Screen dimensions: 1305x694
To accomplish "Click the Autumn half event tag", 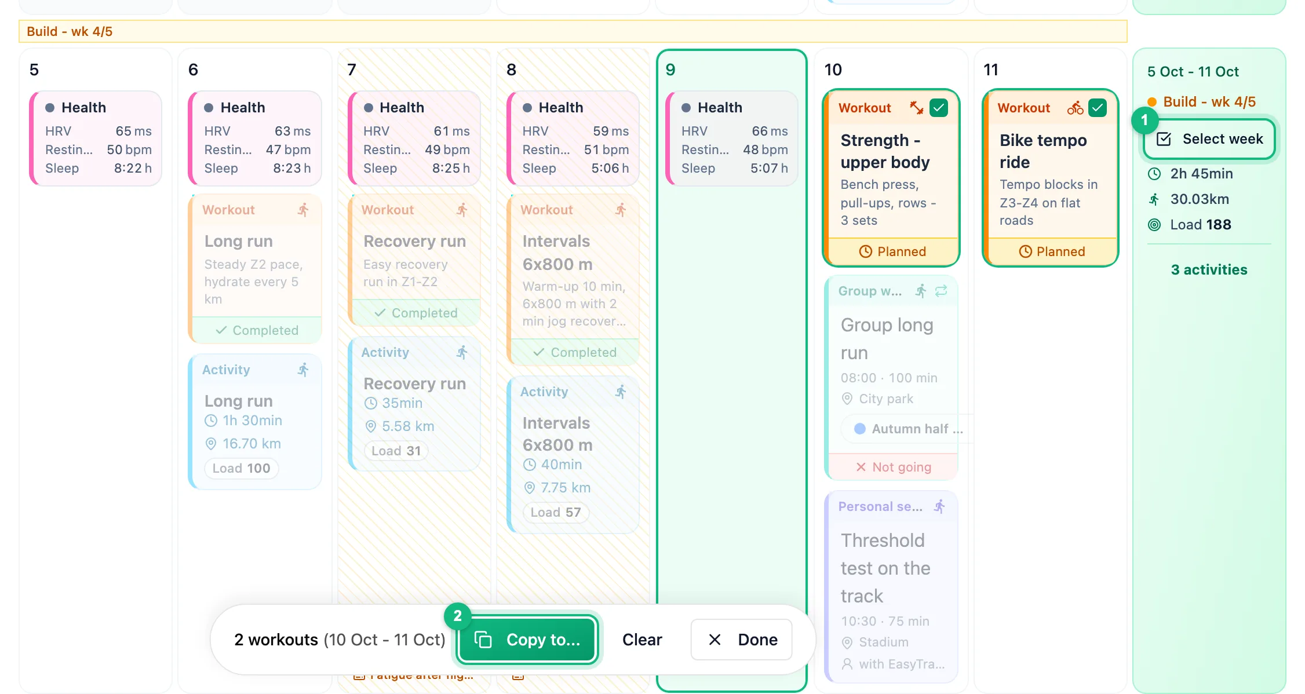I will point(907,429).
